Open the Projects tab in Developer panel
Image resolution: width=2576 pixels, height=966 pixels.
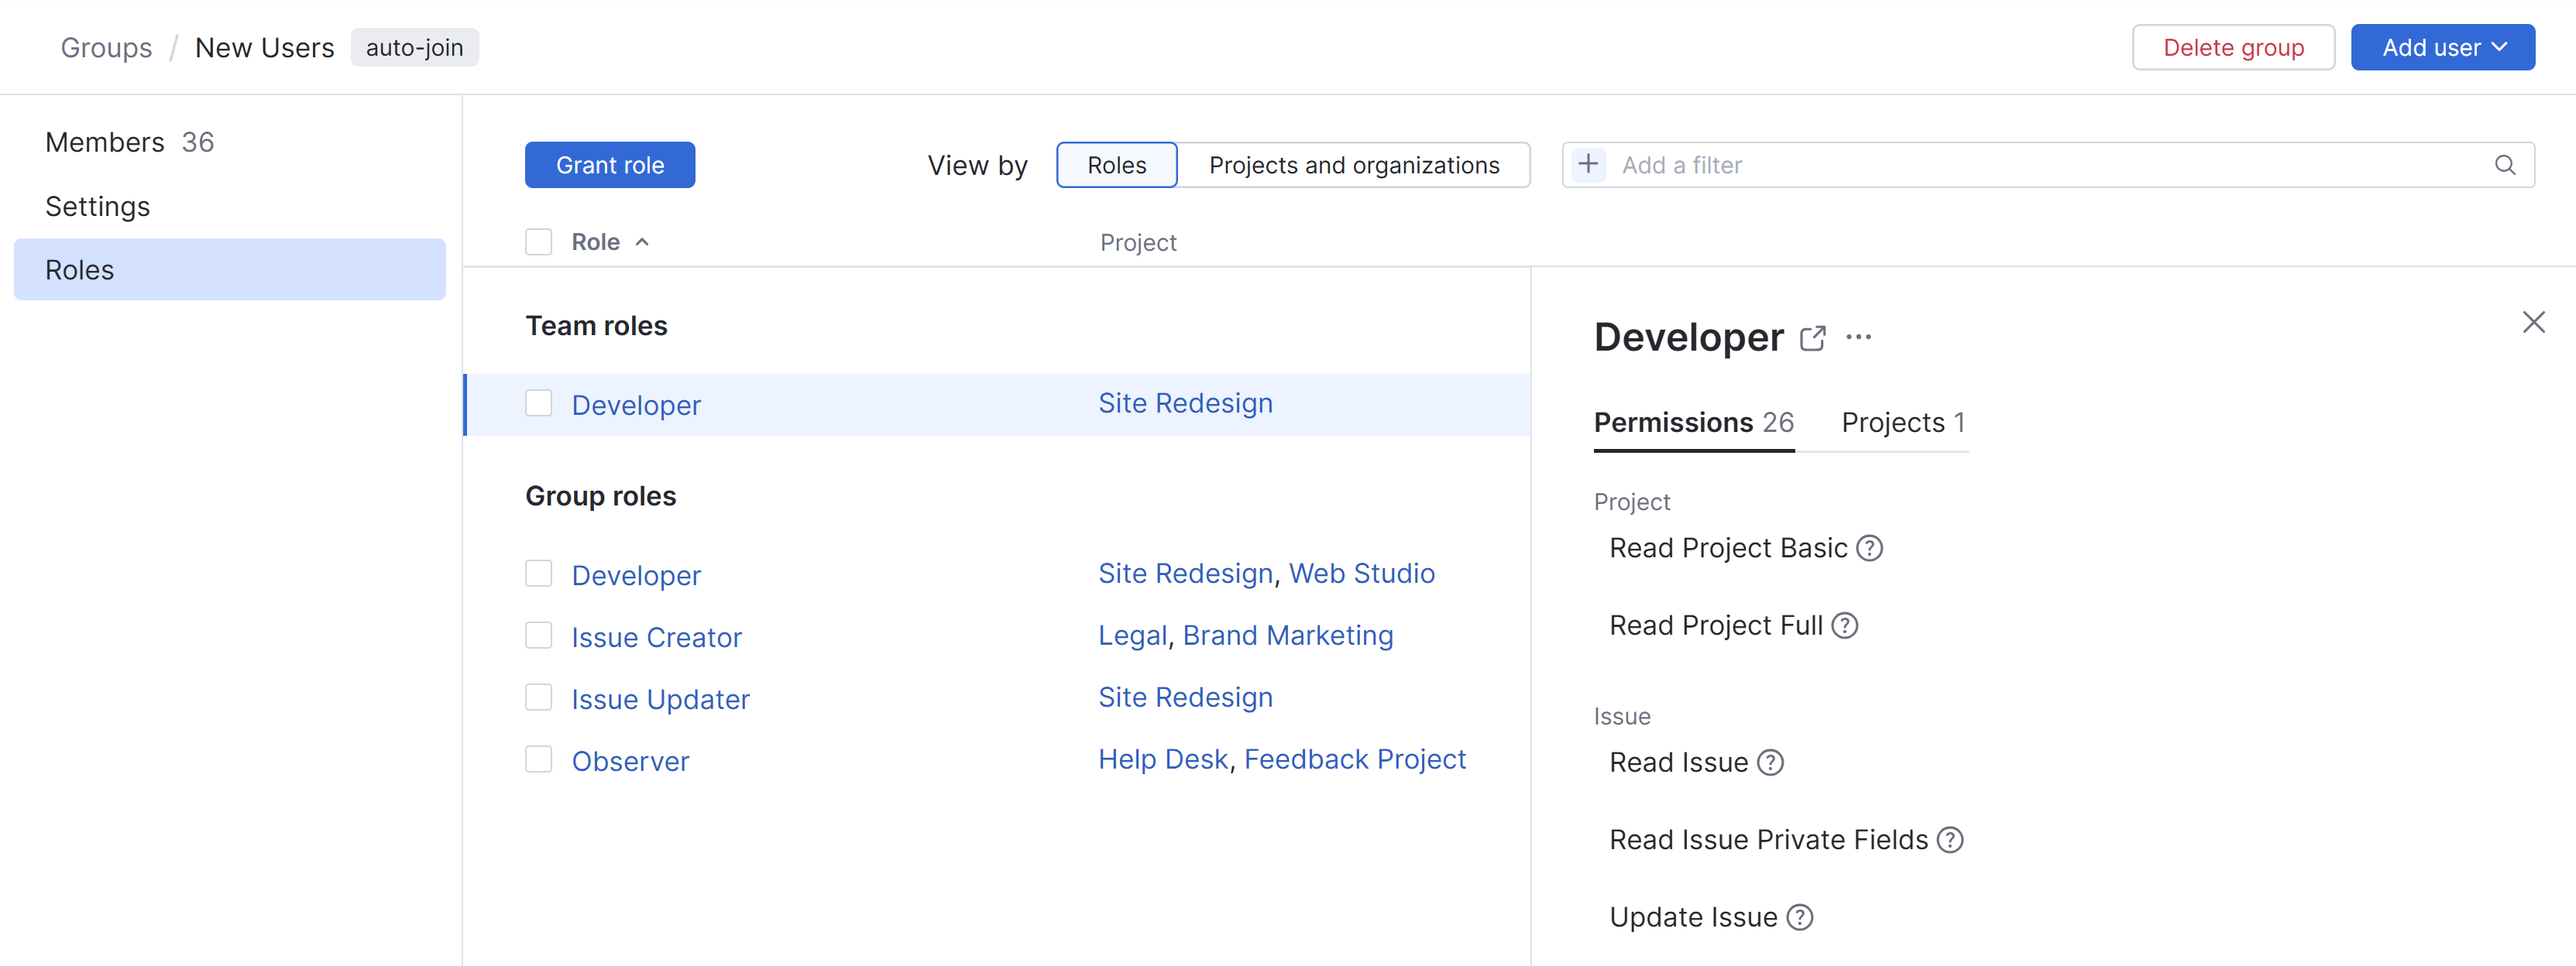coord(1902,423)
